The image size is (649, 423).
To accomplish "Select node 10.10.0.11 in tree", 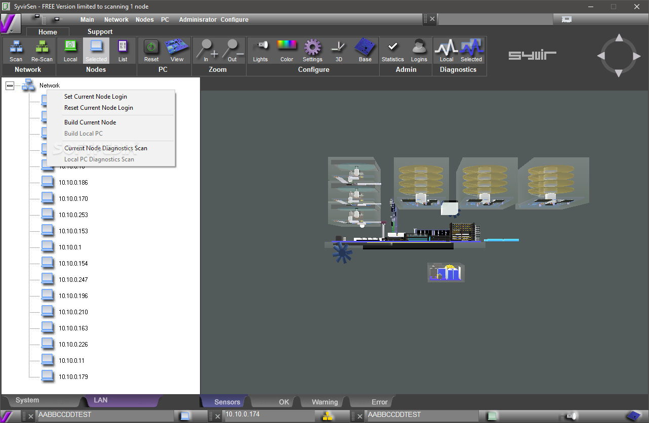I will [71, 361].
